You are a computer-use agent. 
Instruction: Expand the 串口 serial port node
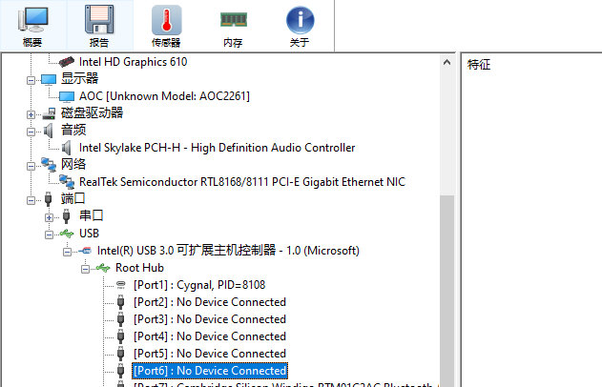50,217
